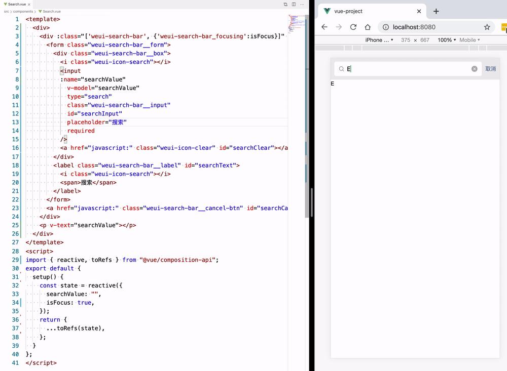
Task: Bookmark the page via the star icon
Action: [x=487, y=27]
